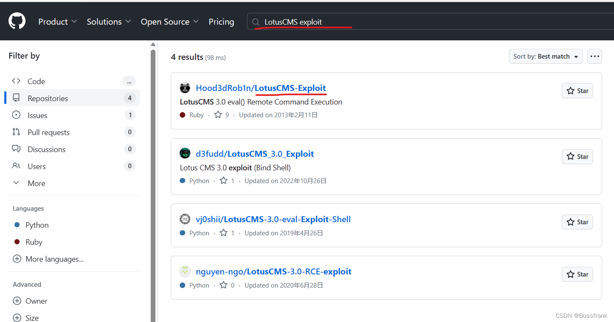Click '4 results' heading text
Screen dimensions: 614x322
[187, 57]
